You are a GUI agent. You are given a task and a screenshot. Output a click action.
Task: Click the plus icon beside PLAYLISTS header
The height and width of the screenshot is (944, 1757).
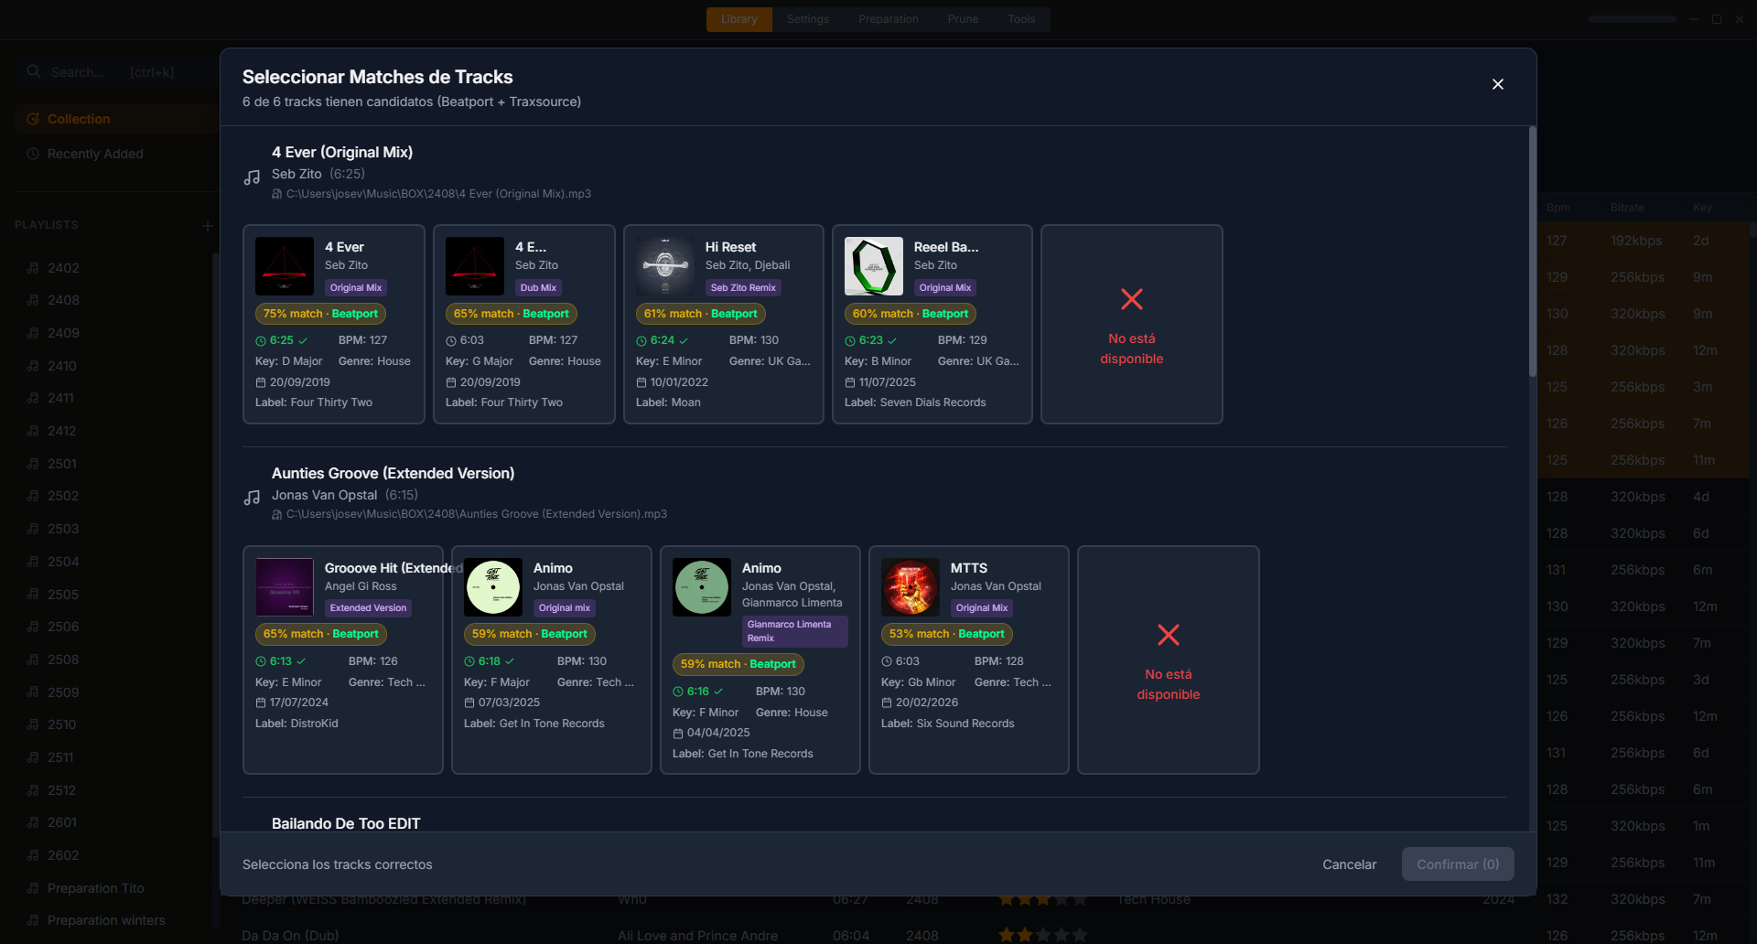[x=207, y=225]
